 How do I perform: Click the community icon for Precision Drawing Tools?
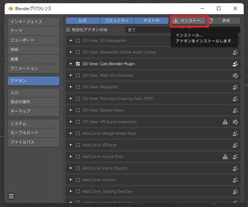pyautogui.click(x=235, y=99)
